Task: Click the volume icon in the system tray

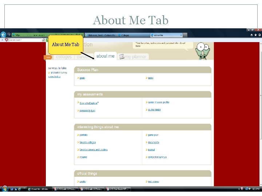Action: (x=250, y=189)
